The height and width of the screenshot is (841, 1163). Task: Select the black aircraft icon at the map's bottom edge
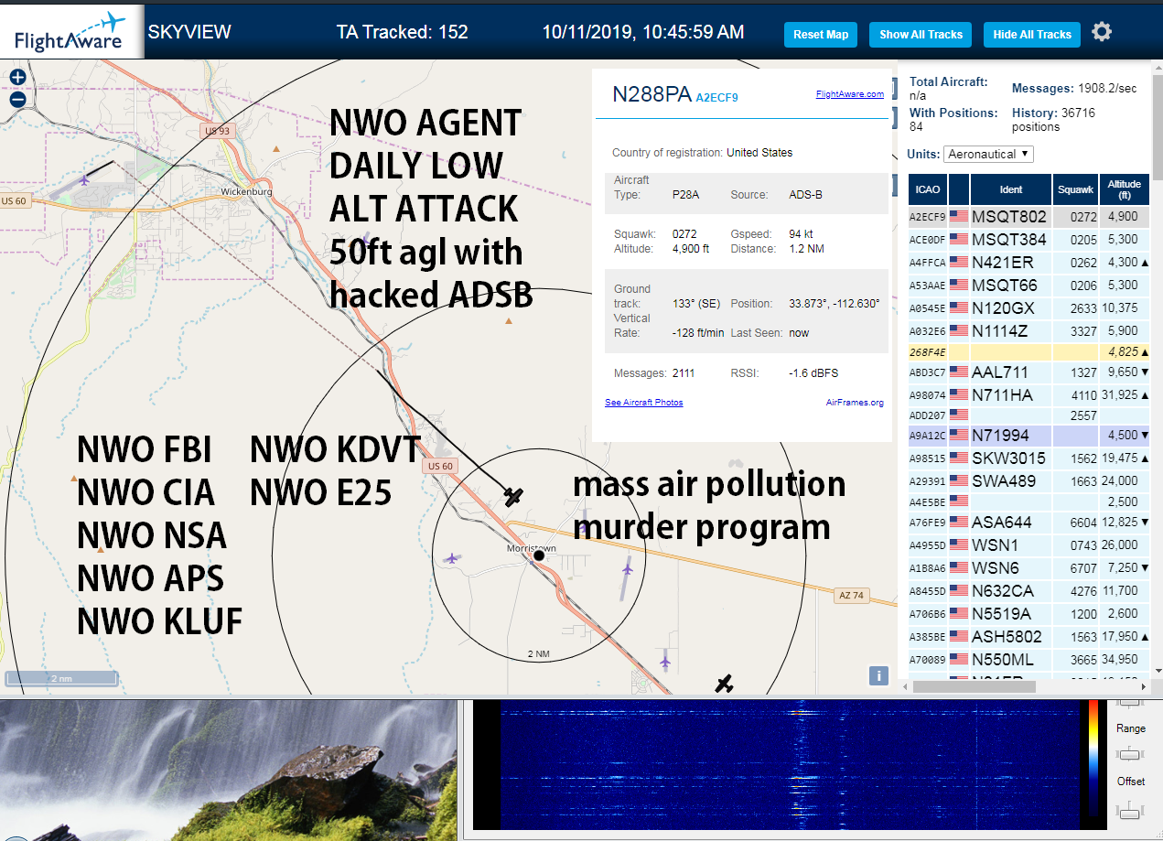pos(725,683)
